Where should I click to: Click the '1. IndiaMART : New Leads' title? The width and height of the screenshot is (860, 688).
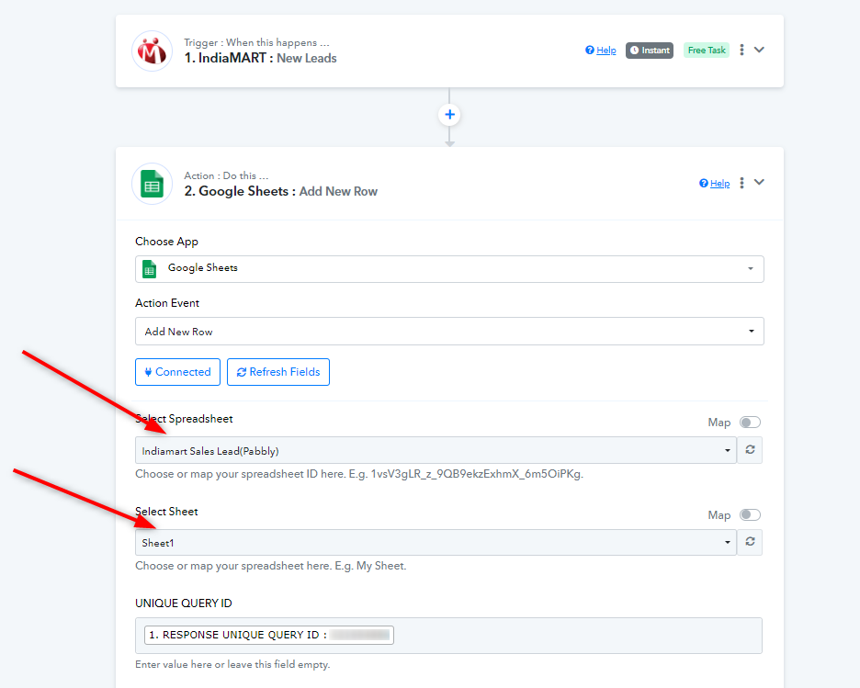[x=261, y=58]
